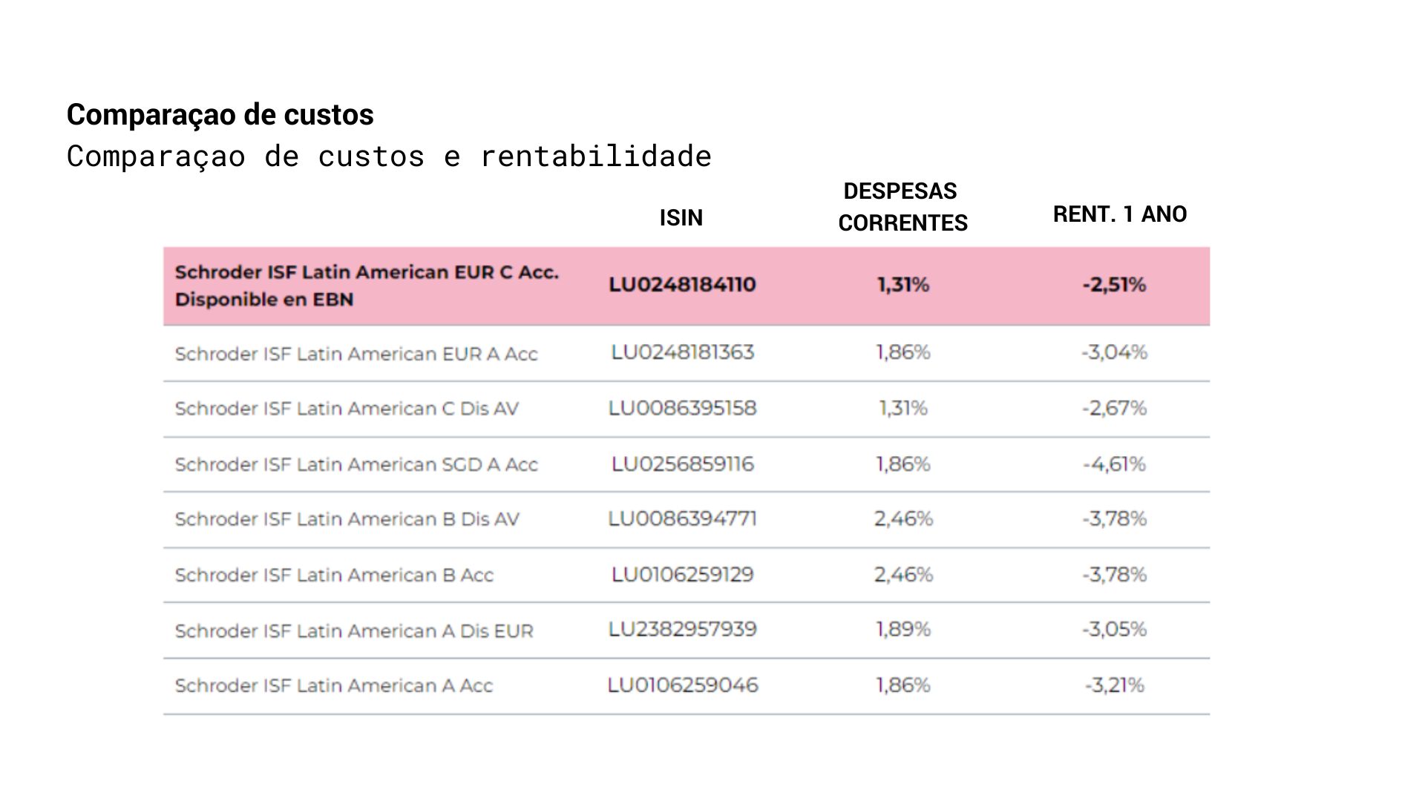Viewport: 1425px width, 801px height.
Task: Click ISIN LU0106259129
Action: pyautogui.click(x=682, y=575)
